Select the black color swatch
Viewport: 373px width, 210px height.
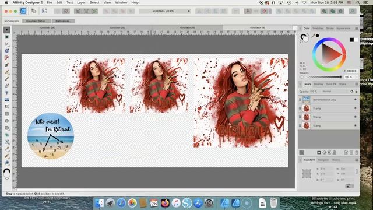coord(351,40)
